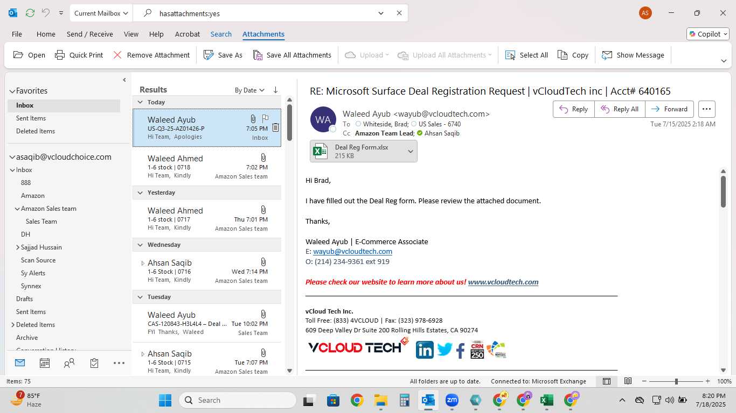The height and width of the screenshot is (413, 736).
Task: Click the Open attachment ribbon button
Action: 29,55
